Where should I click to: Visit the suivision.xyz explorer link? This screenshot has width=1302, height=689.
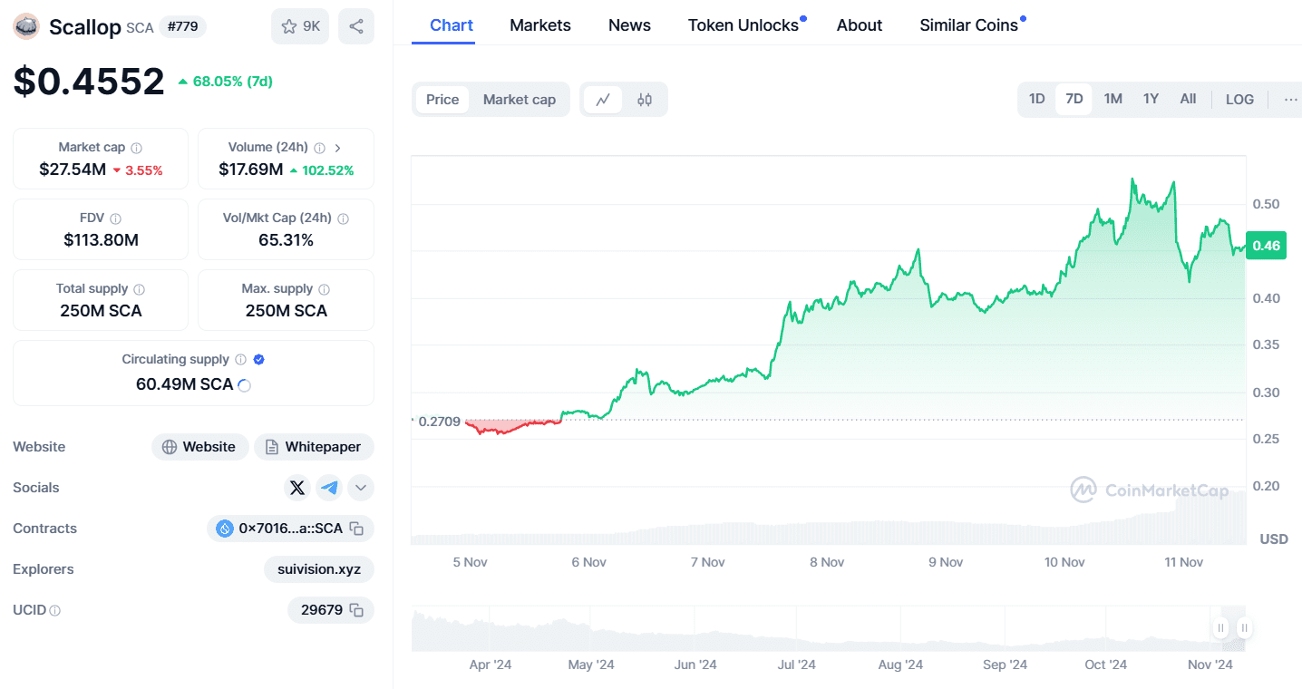click(318, 568)
